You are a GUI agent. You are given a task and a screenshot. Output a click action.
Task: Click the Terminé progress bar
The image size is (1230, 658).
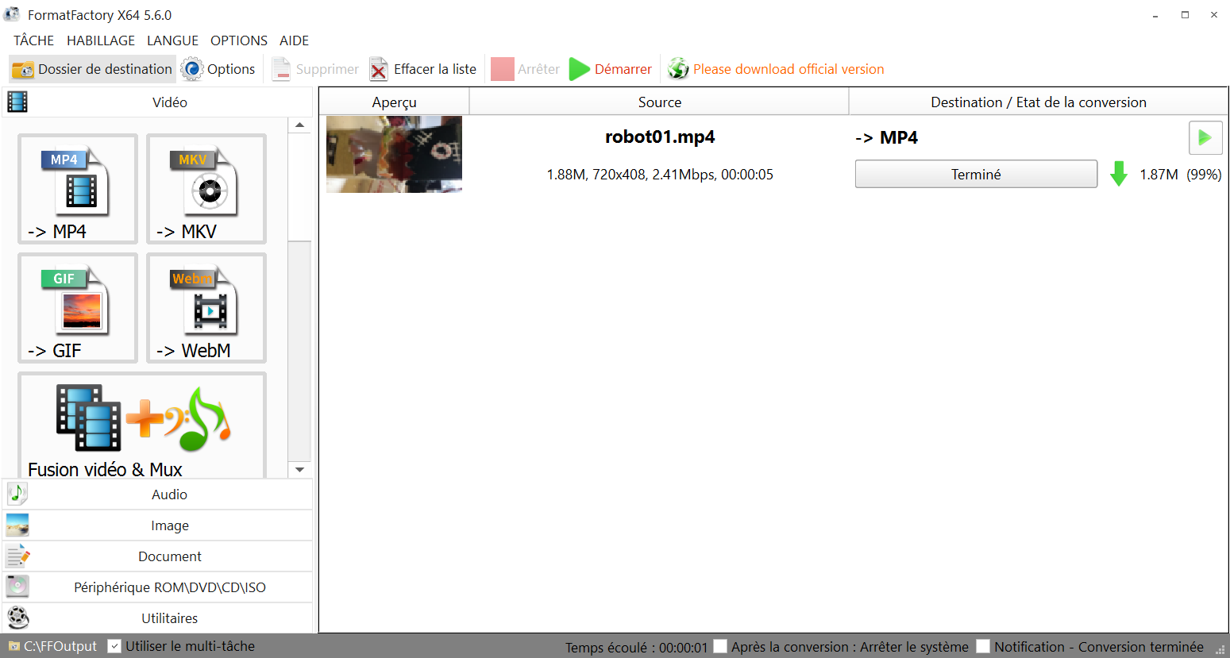click(976, 174)
